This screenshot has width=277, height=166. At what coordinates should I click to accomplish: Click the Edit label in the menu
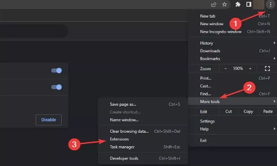point(204,112)
